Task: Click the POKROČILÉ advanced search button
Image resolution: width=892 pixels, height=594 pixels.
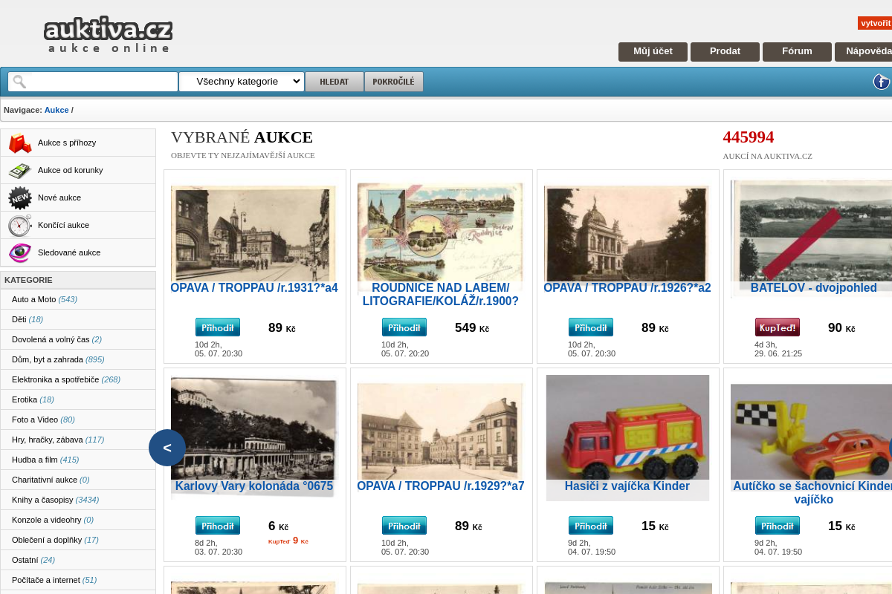Action: click(x=394, y=82)
